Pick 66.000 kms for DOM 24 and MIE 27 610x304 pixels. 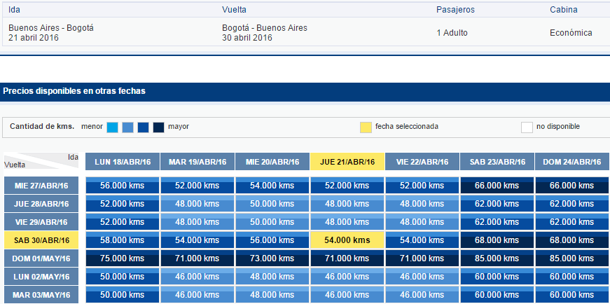point(572,186)
